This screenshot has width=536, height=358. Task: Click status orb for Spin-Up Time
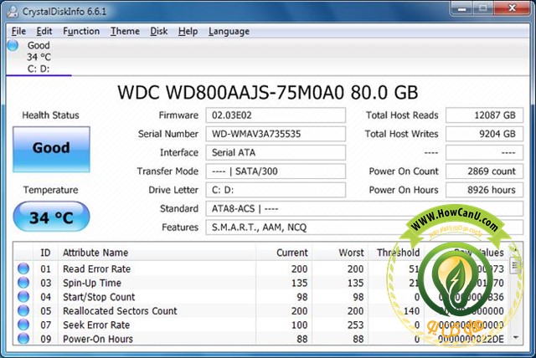click(23, 283)
